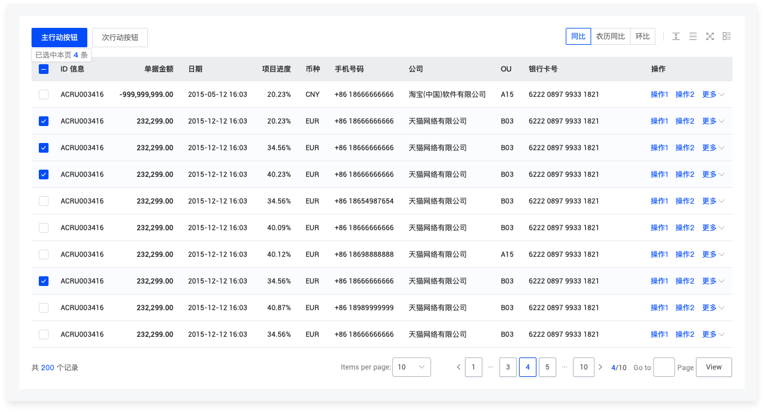Viewport: 764px width, 412px height.
Task: Select the row with phone 18654987654
Action: (x=44, y=201)
